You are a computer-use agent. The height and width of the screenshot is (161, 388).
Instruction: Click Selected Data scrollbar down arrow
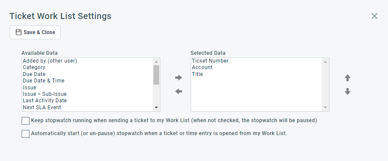325,107
